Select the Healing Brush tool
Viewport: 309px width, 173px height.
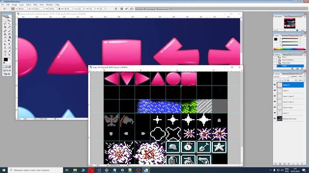point(5,31)
